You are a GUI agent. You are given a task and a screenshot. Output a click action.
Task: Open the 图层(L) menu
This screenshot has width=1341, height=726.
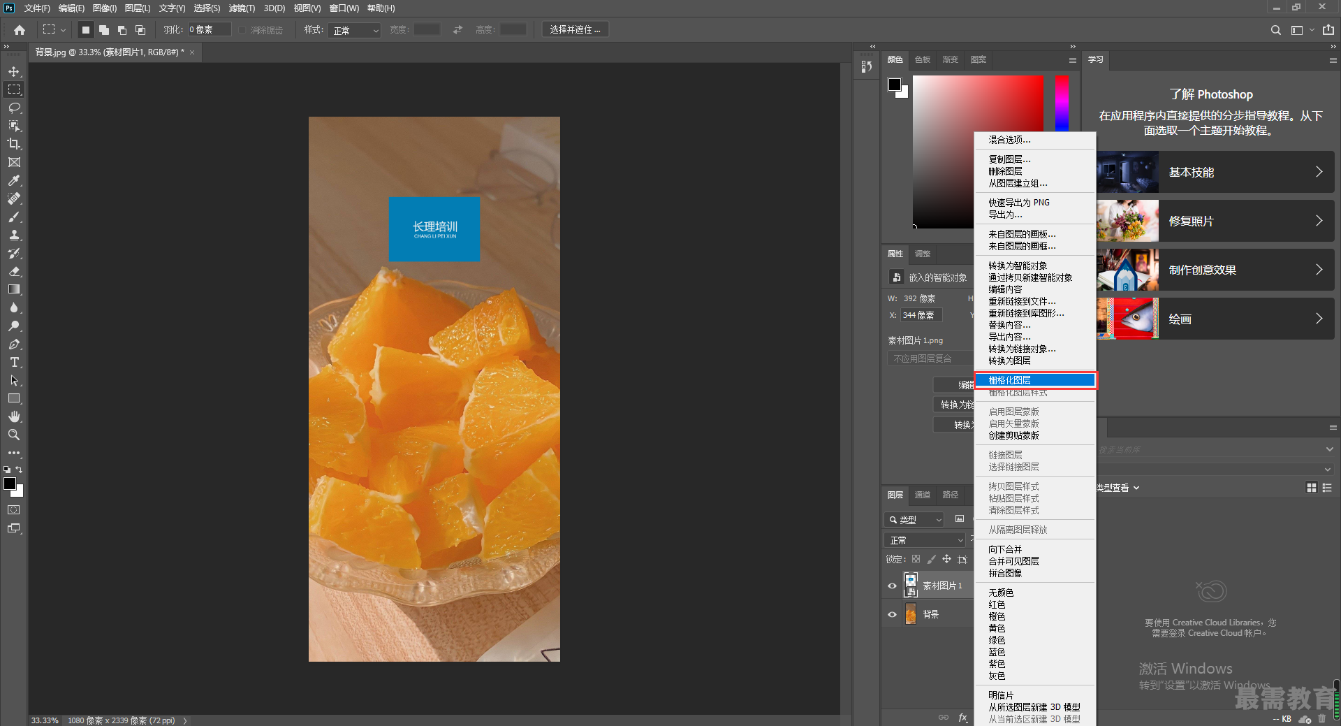138,8
